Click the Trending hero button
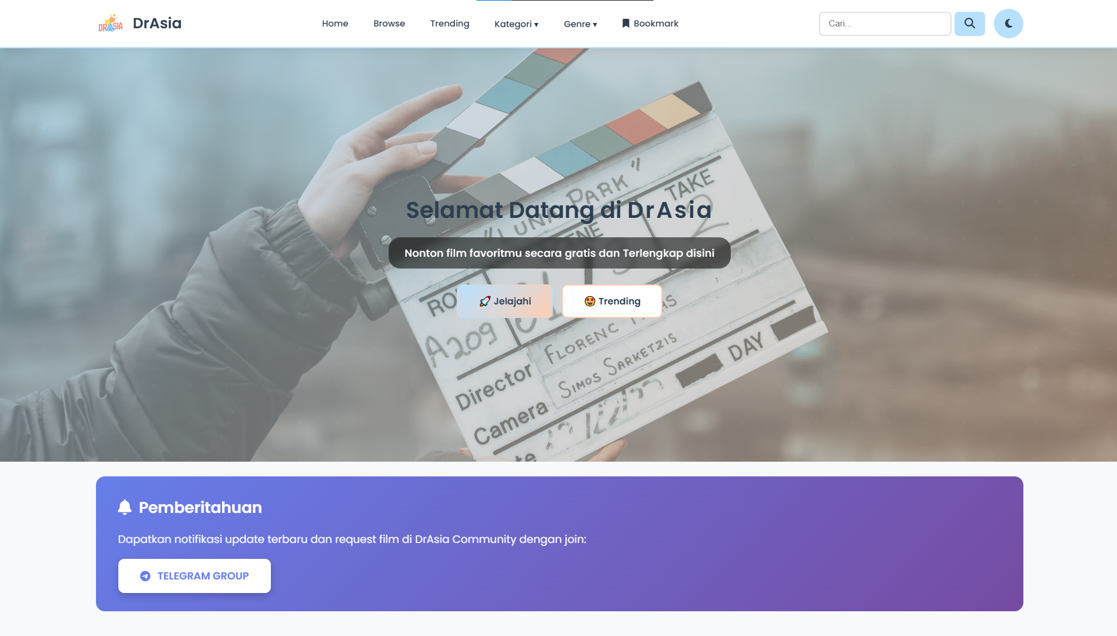 (x=612, y=302)
